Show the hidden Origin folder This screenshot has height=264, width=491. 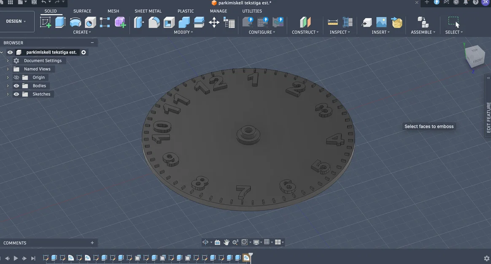pyautogui.click(x=16, y=77)
